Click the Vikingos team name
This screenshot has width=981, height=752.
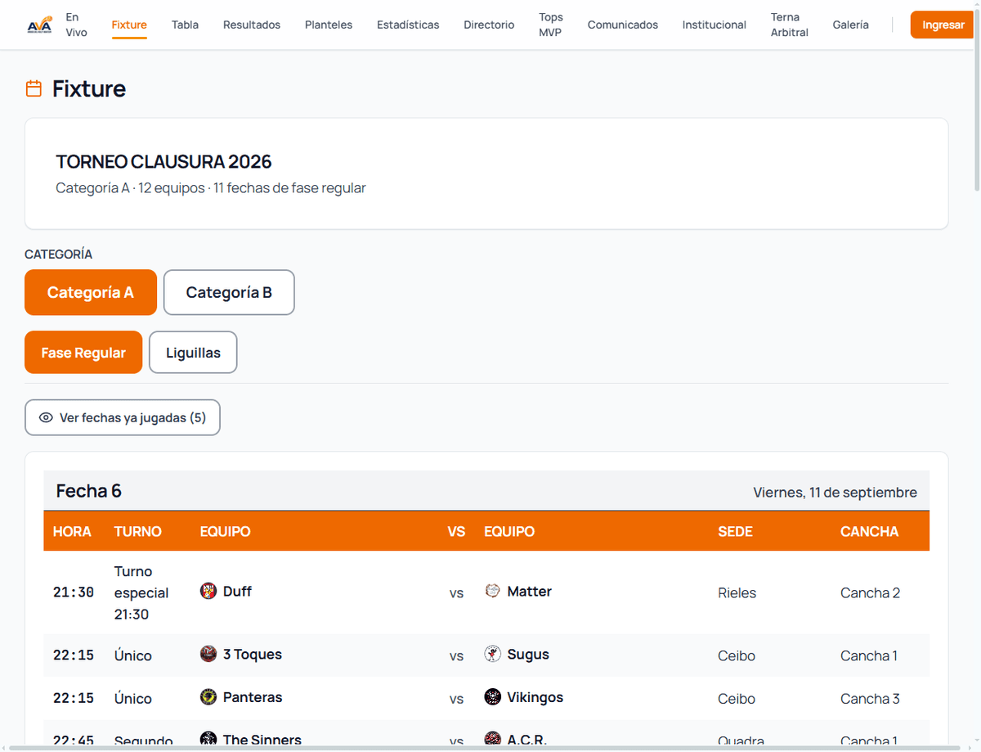(535, 697)
